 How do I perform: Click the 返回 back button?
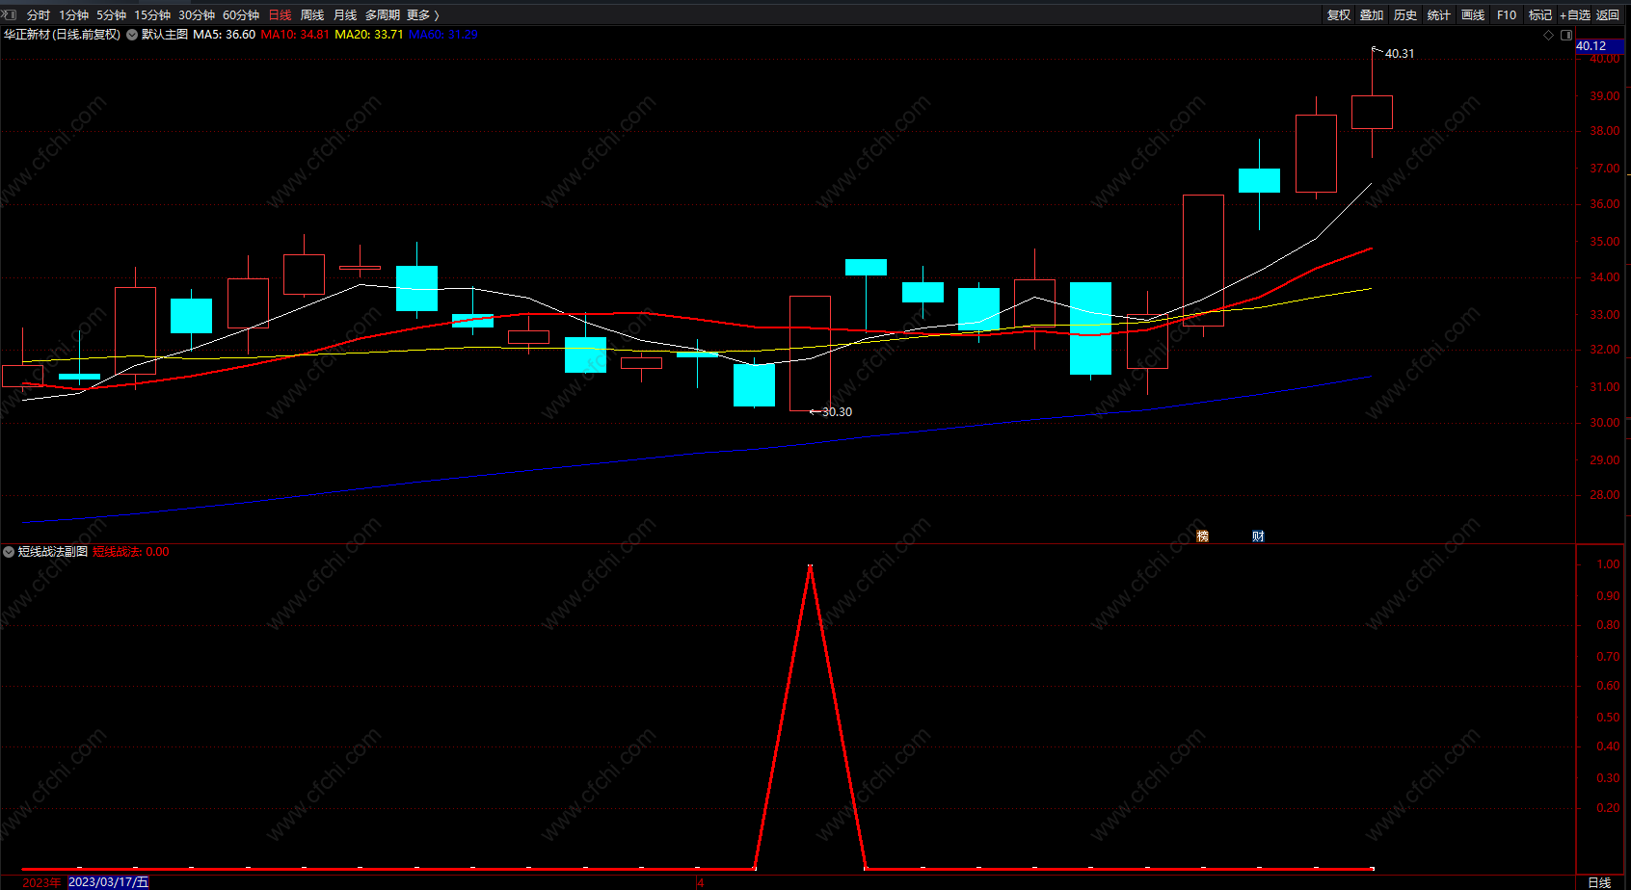point(1608,14)
